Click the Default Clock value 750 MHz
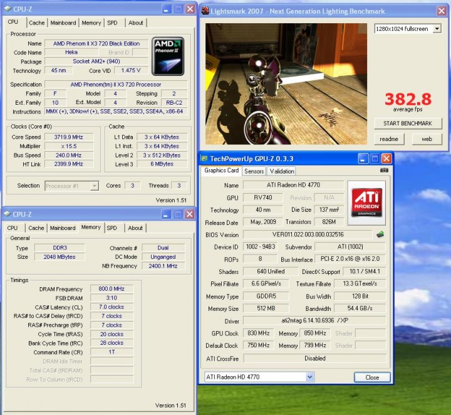The height and width of the screenshot is (415, 451). pos(258,345)
